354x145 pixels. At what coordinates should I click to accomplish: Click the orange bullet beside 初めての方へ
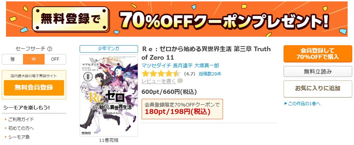point(6,128)
